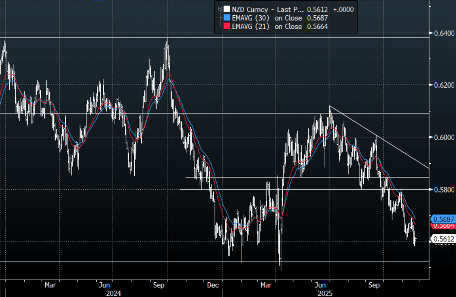Screen dimensions: 456x297
Task: Select the descending diagonal trendline
Action: pos(381,137)
